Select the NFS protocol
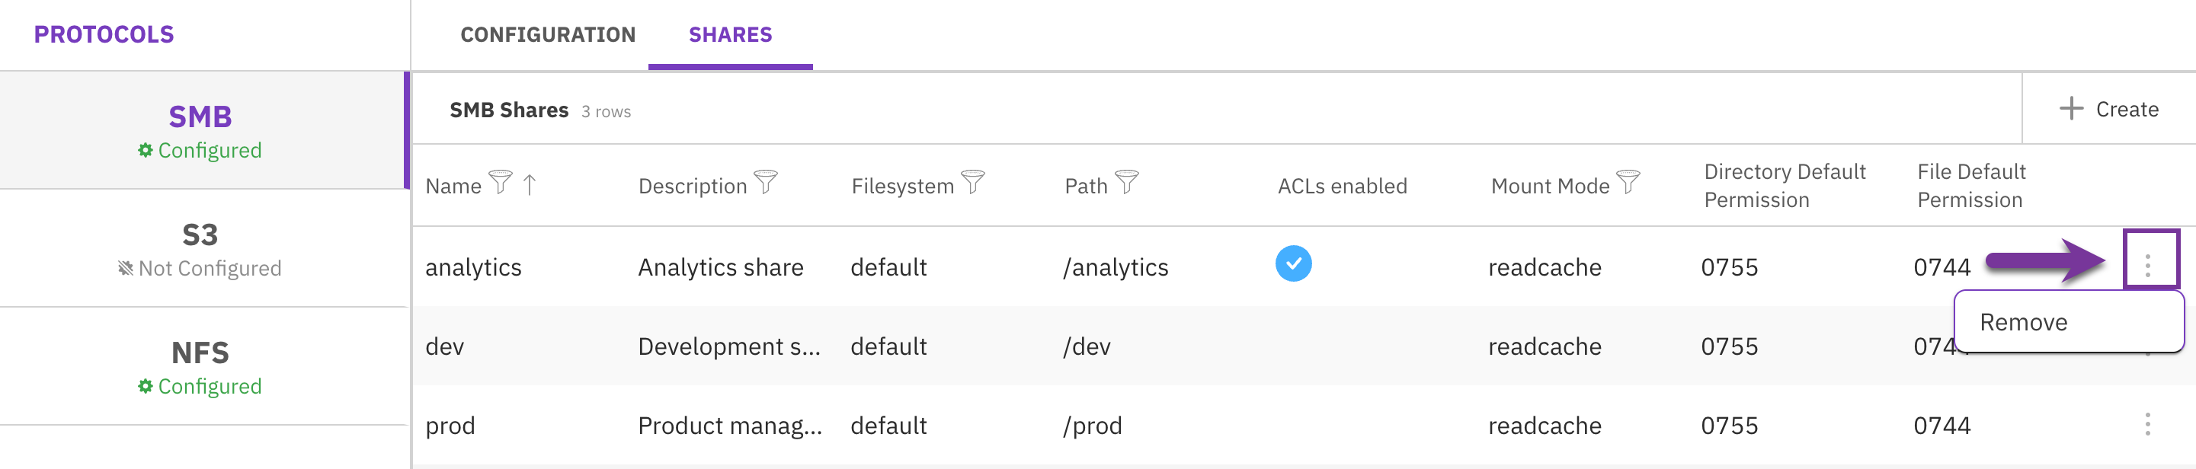 pyautogui.click(x=200, y=366)
